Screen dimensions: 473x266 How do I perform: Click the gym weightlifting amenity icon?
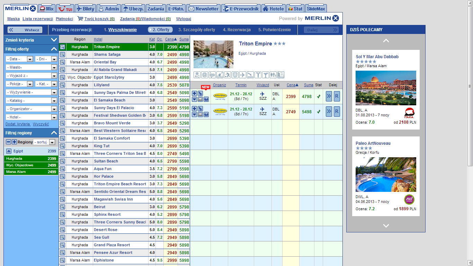[258, 75]
